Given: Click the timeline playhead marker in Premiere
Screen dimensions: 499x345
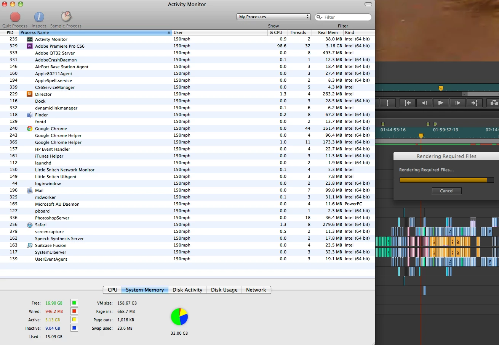Looking at the screenshot, I should [421, 135].
